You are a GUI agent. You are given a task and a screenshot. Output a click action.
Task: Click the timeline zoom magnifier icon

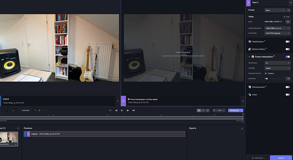click(36, 111)
